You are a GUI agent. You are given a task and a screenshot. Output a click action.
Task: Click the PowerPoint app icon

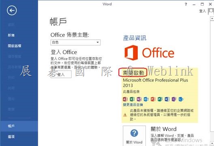153,99
